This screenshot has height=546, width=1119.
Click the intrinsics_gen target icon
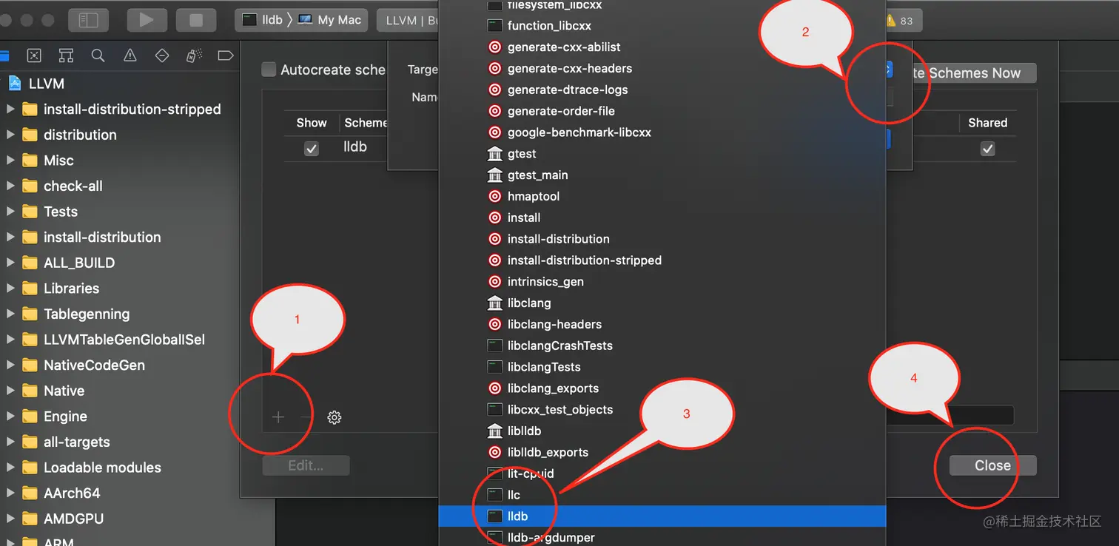click(495, 281)
